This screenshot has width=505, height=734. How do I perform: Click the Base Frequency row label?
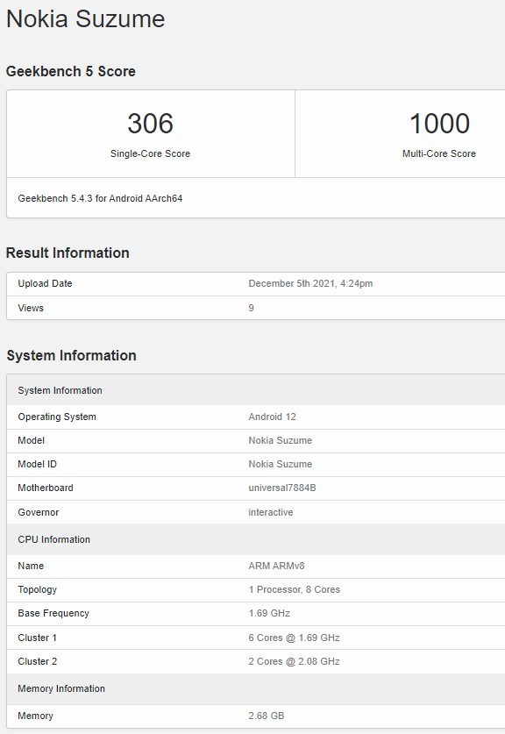tap(53, 614)
